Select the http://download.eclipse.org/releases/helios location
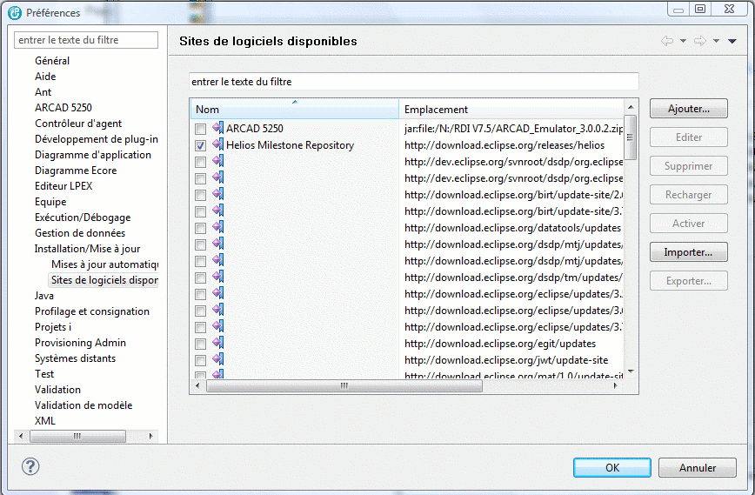This screenshot has height=495, width=755. [x=504, y=145]
